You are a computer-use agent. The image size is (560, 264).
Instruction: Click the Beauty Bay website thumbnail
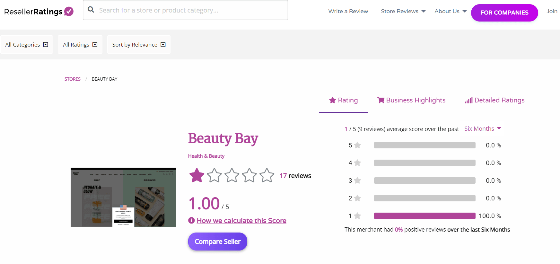coord(123,197)
